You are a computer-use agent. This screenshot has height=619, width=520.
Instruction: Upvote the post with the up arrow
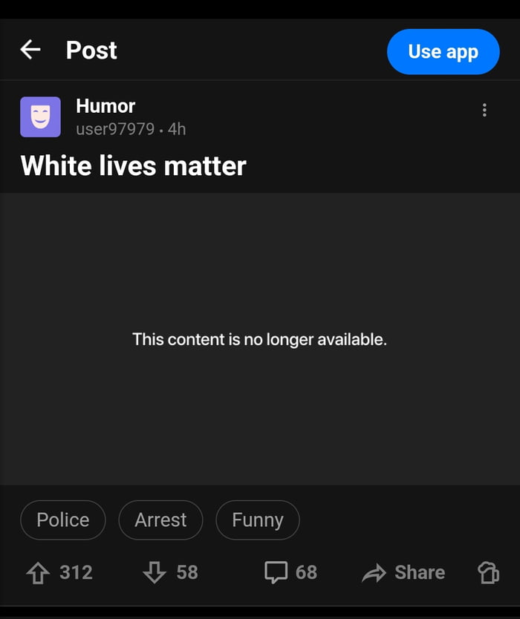pos(38,572)
